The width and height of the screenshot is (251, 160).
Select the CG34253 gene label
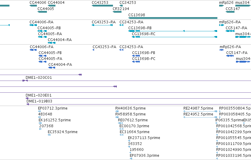[128, 3]
